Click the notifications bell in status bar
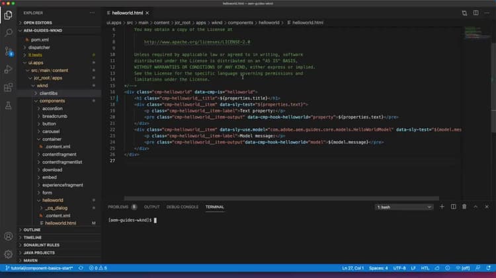Image resolution: width=496 pixels, height=278 pixels. pos(489,268)
